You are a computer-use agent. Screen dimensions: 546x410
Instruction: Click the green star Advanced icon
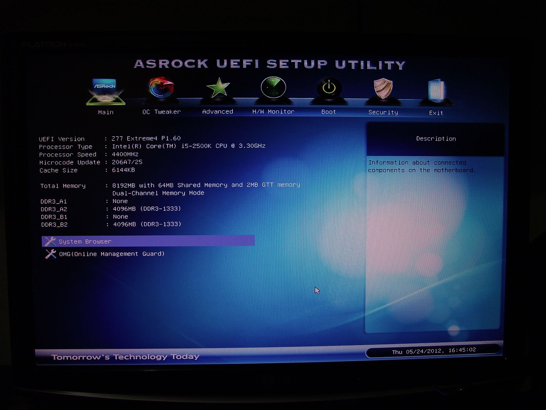click(218, 88)
